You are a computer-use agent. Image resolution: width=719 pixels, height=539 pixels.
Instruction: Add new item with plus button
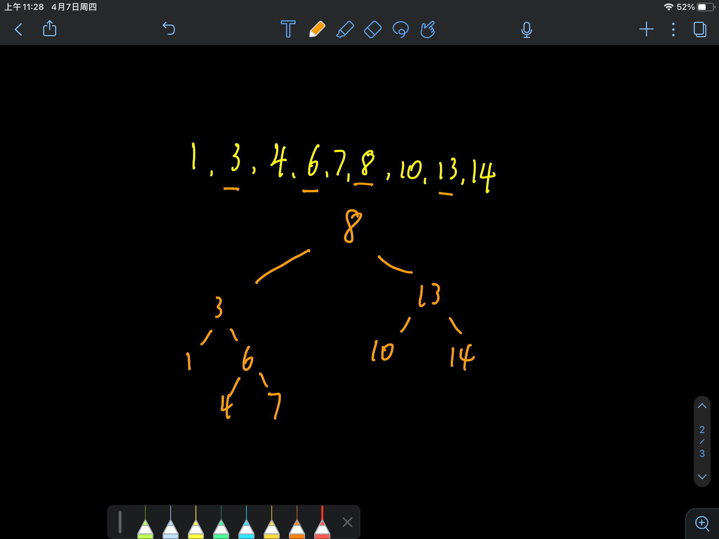[x=646, y=29]
